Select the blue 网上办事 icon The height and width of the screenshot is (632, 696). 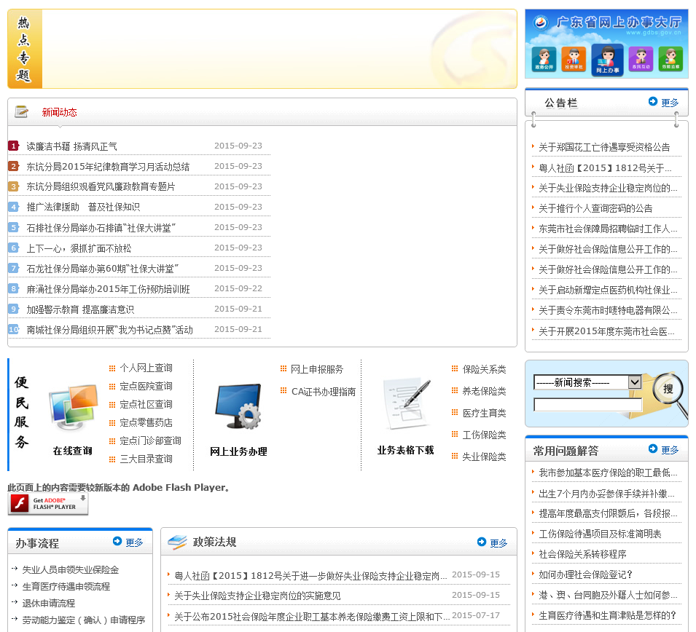point(607,60)
